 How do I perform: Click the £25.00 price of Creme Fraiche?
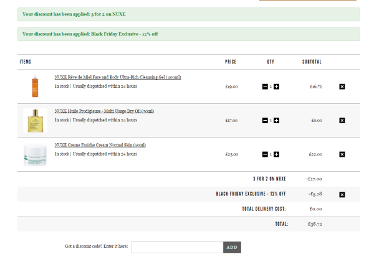click(232, 154)
